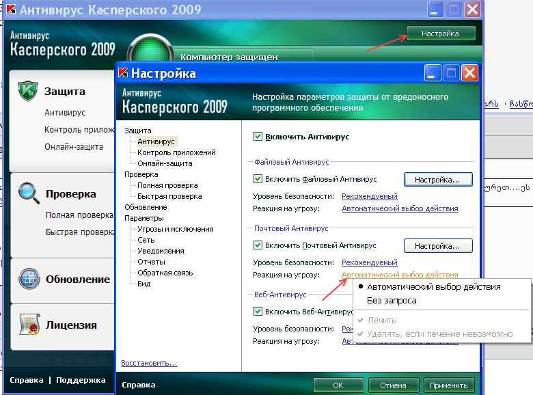Select Онлайн-защита in settings tree

coord(165,163)
